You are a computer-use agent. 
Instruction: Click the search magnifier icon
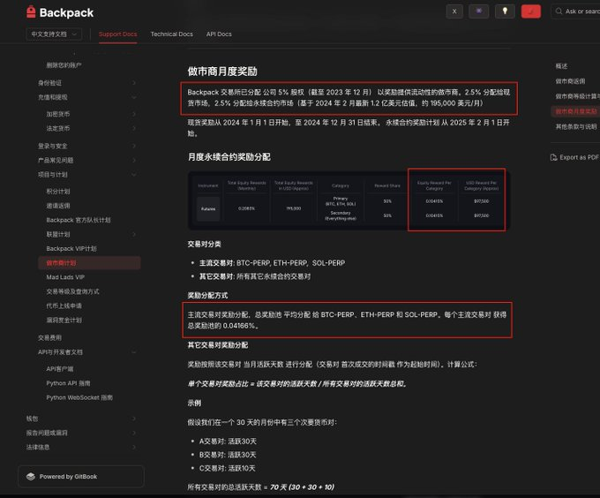[x=559, y=11]
